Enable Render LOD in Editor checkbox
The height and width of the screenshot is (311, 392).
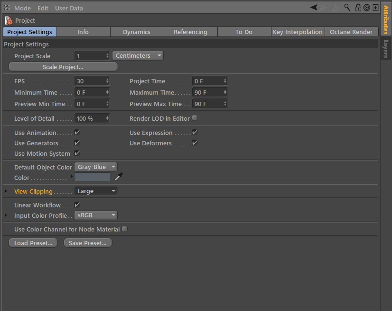tap(195, 118)
